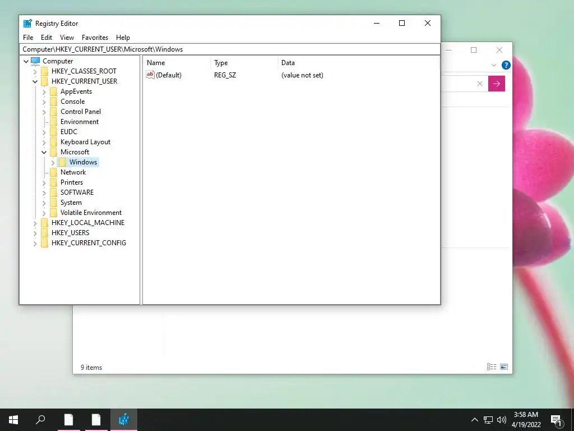
Task: Expand the System key chevron
Action: point(44,203)
